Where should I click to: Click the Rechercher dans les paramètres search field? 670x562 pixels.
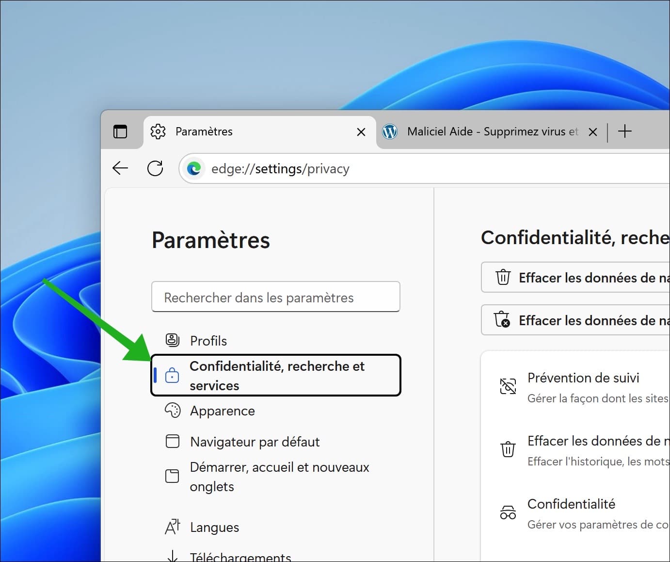[x=275, y=297]
